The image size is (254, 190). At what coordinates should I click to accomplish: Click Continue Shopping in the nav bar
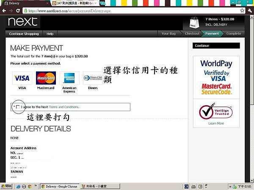coord(24,34)
